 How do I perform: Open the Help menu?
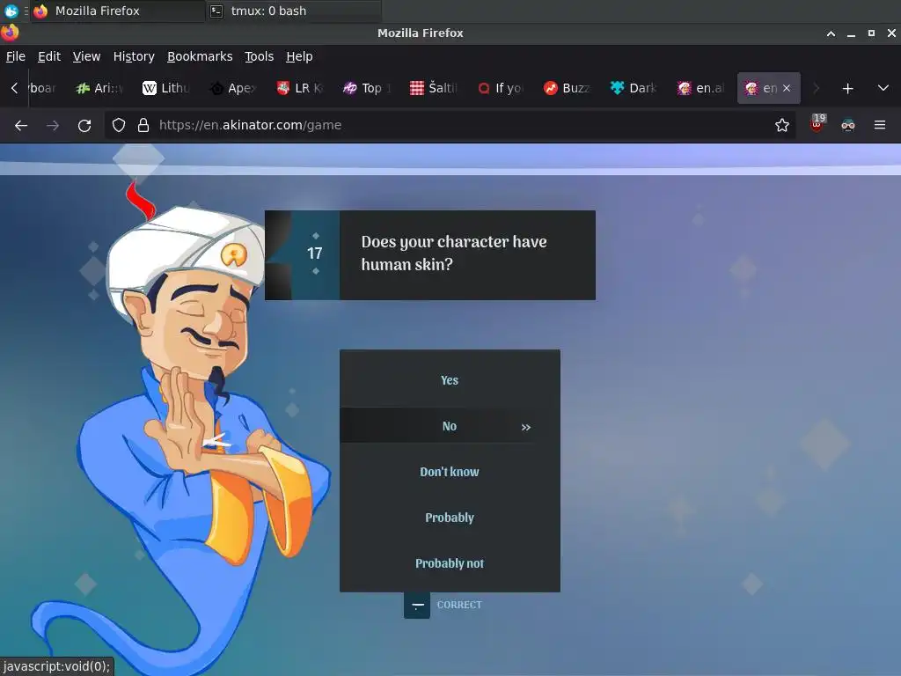pyautogui.click(x=299, y=56)
